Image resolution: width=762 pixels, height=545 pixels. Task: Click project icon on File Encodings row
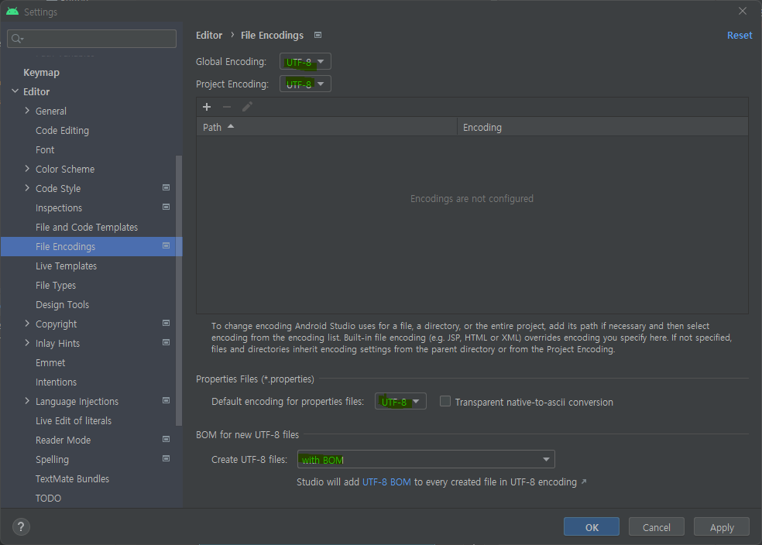[166, 245]
